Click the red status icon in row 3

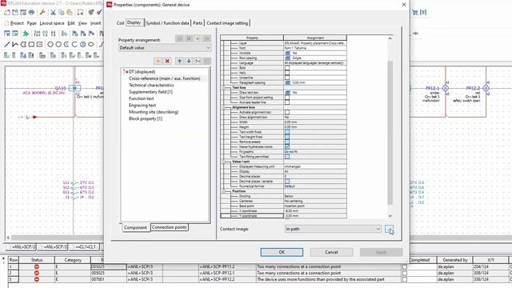pos(37,279)
